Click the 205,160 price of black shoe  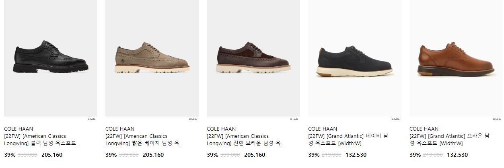click(x=52, y=155)
